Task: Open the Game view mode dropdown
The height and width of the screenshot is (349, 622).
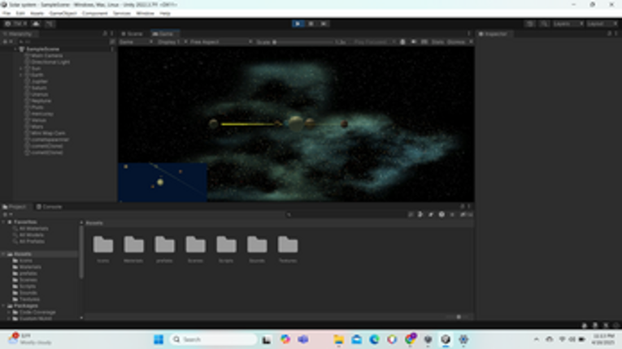Action: 136,42
